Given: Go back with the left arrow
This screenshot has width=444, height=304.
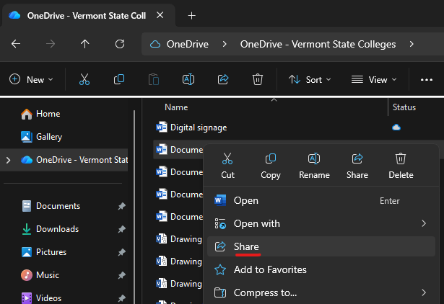Looking at the screenshot, I should click(x=16, y=44).
